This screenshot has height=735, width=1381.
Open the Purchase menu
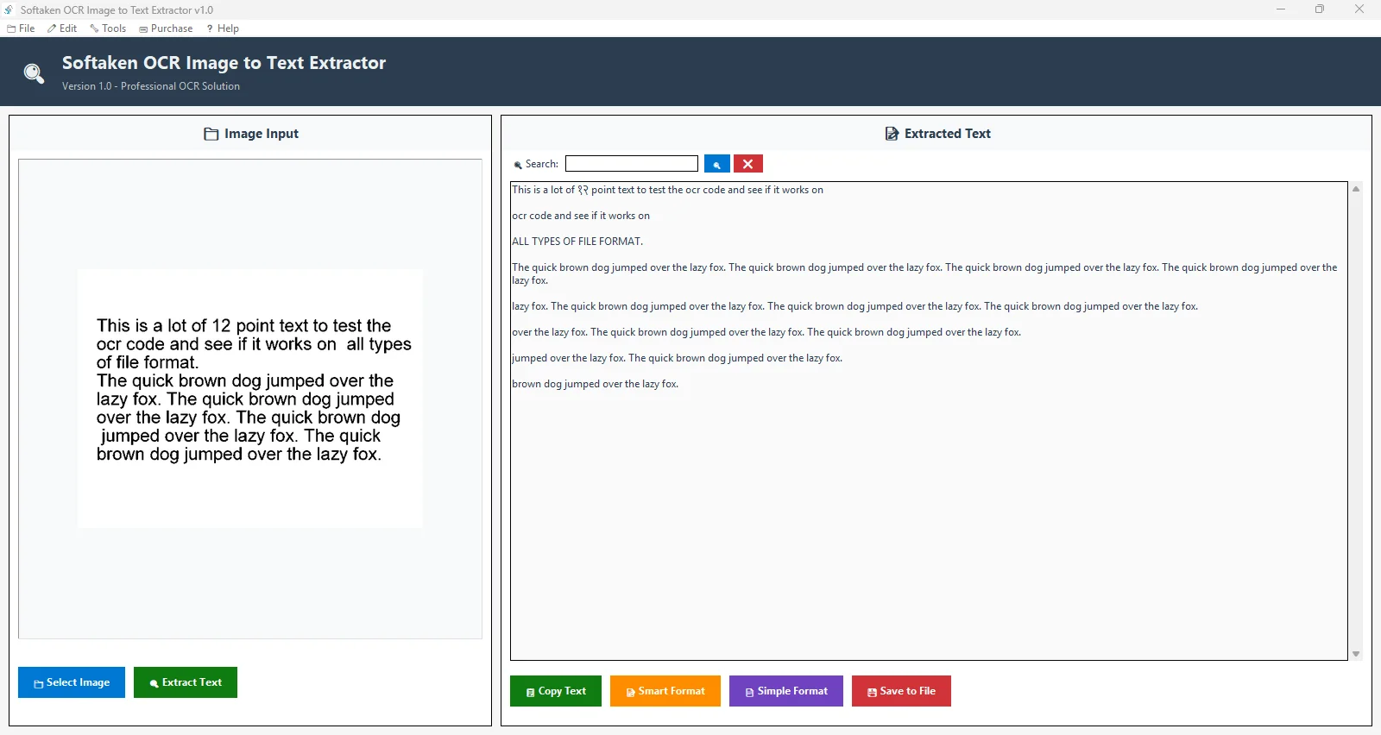166,28
